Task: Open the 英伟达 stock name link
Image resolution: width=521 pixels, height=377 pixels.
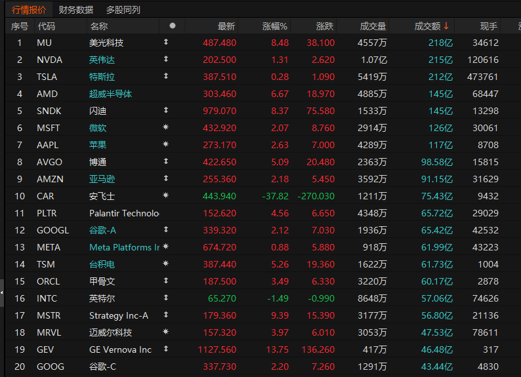Action: point(102,60)
